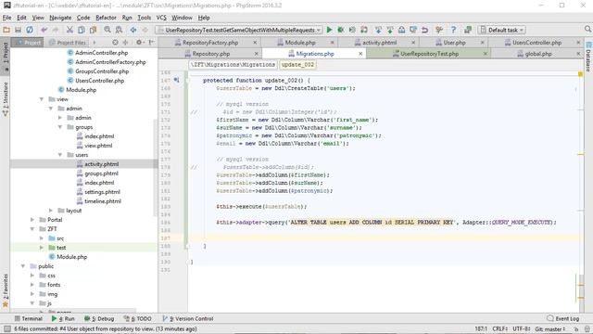Switch to the global.php editor tab
The height and width of the screenshot is (334, 593).
tap(537, 54)
